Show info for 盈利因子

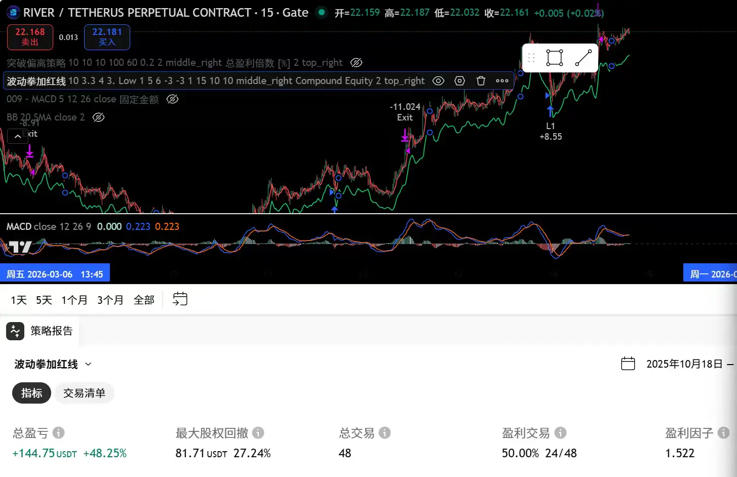(x=724, y=433)
